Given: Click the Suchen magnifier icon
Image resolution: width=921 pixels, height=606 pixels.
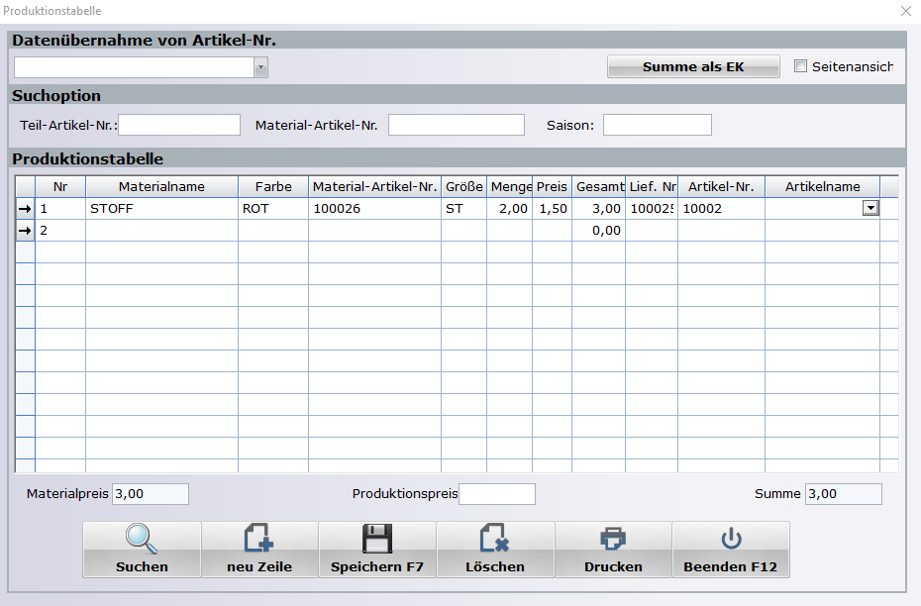Looking at the screenshot, I should pyautogui.click(x=142, y=540).
